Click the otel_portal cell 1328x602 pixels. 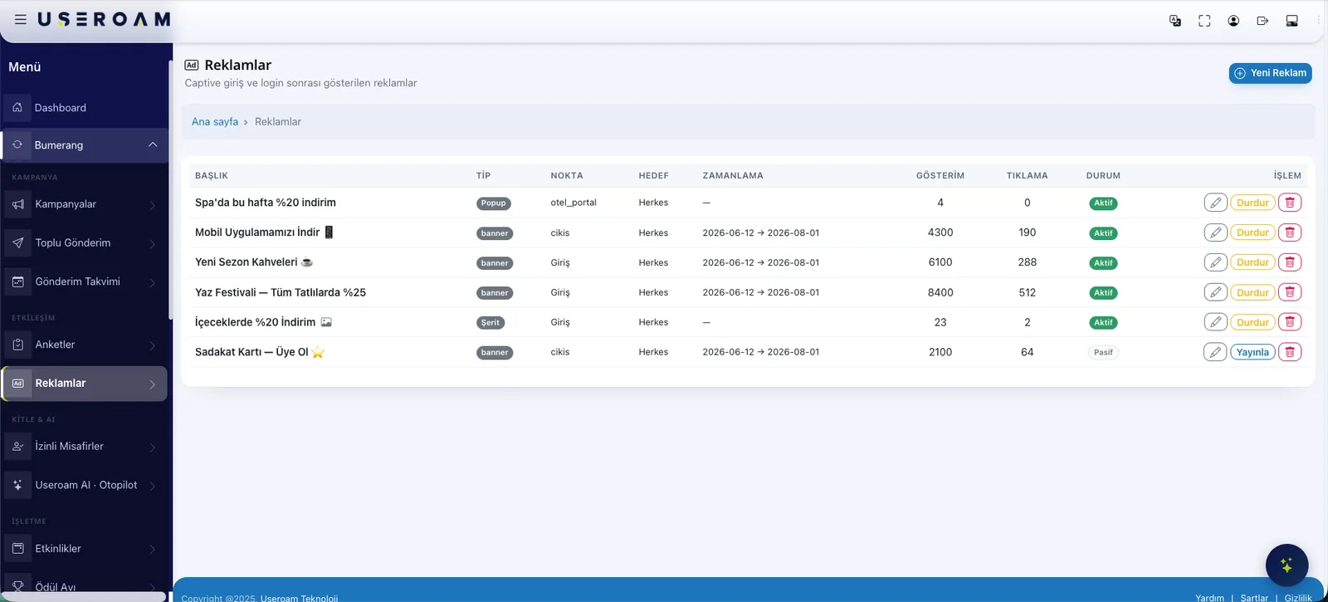pyautogui.click(x=574, y=203)
